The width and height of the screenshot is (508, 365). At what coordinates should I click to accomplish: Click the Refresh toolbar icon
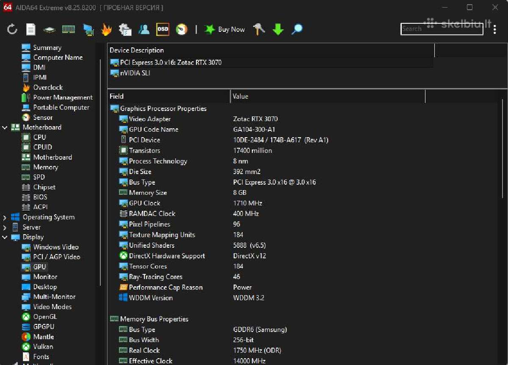pos(12,29)
